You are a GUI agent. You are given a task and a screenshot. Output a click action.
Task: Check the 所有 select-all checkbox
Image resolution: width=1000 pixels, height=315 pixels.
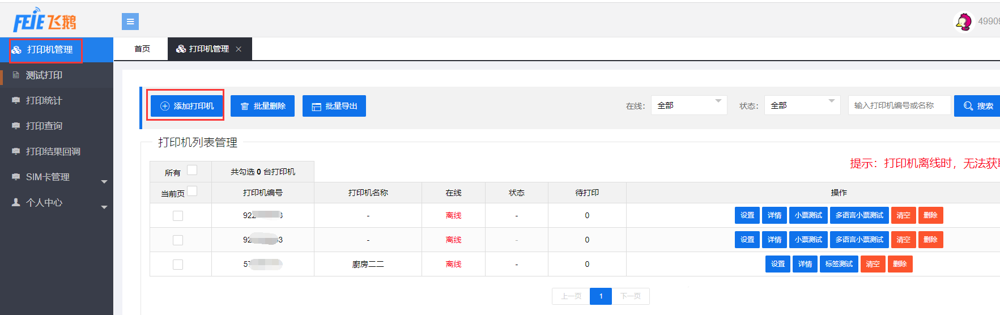click(x=192, y=170)
